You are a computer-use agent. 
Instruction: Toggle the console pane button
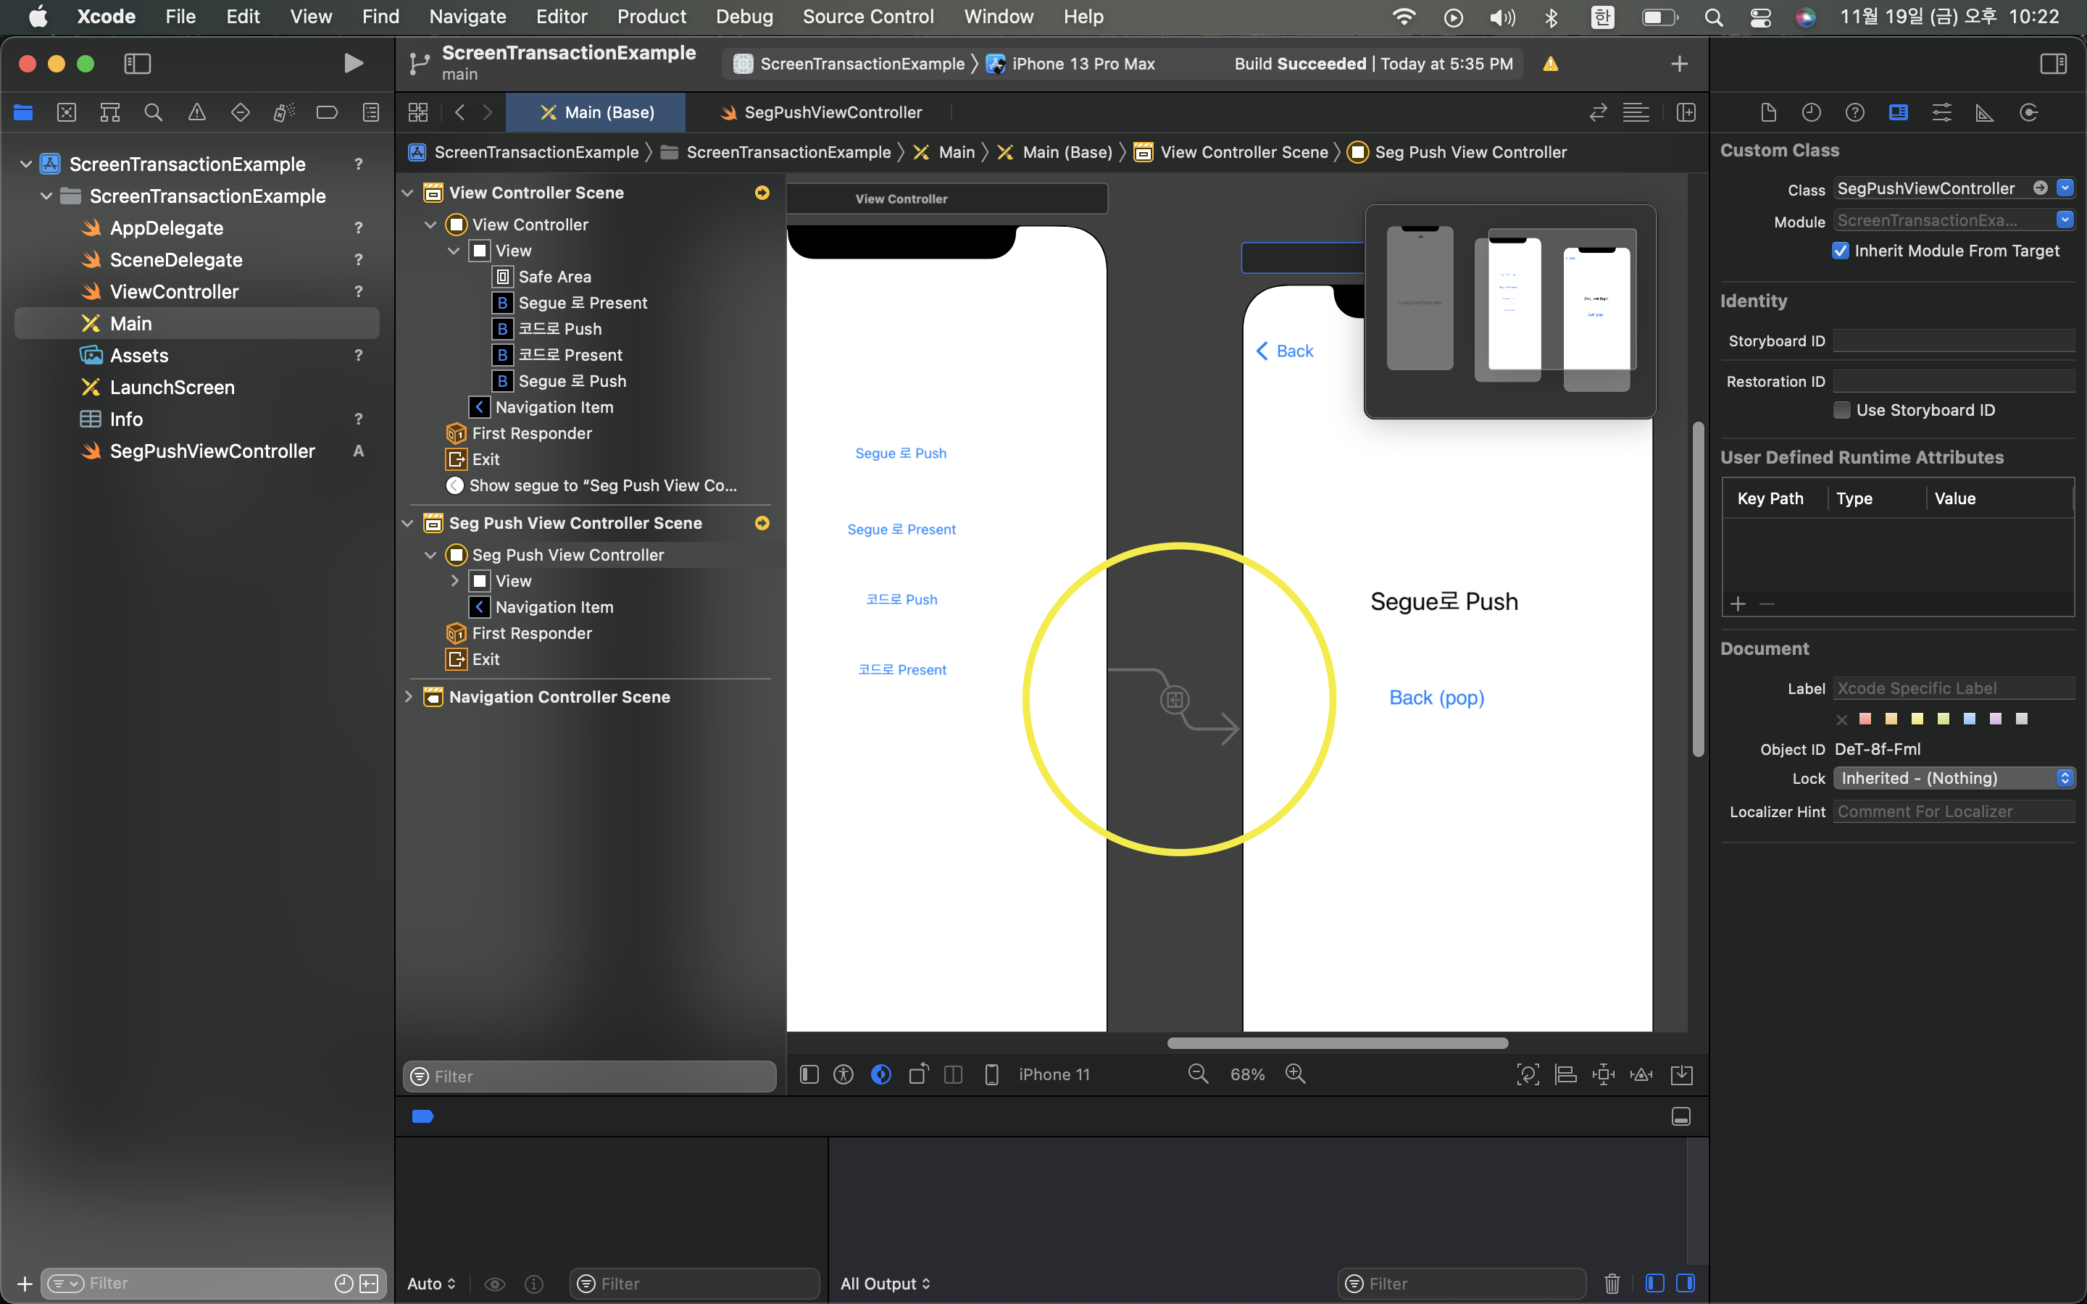tap(1685, 1283)
